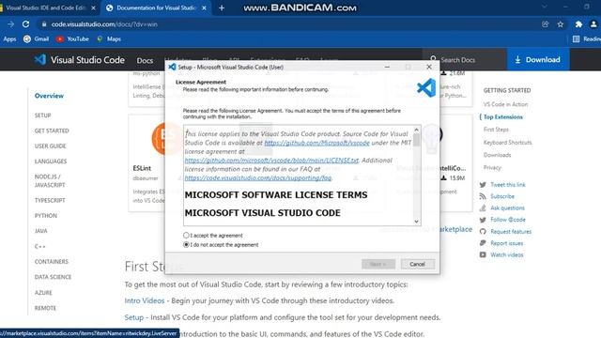601x338 pixels.
Task: Open the 'Setup' link under First Steps
Action: coord(133,317)
